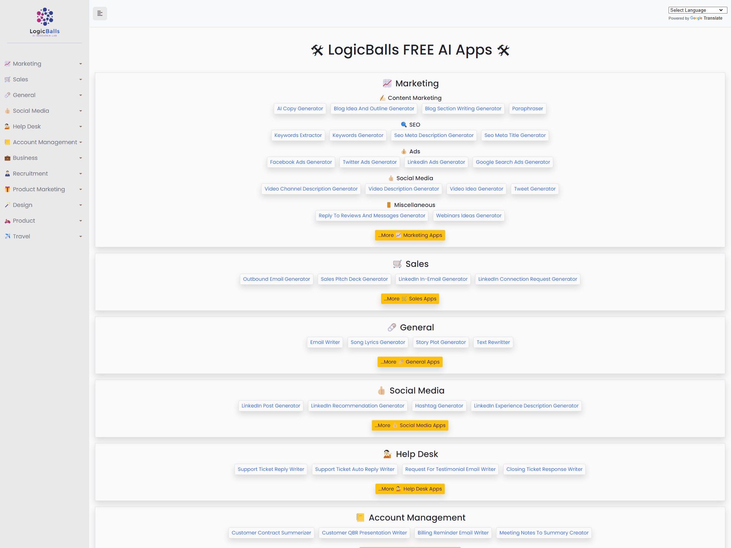This screenshot has width=731, height=548.
Task: Open Story Plot Generator
Action: pos(441,342)
